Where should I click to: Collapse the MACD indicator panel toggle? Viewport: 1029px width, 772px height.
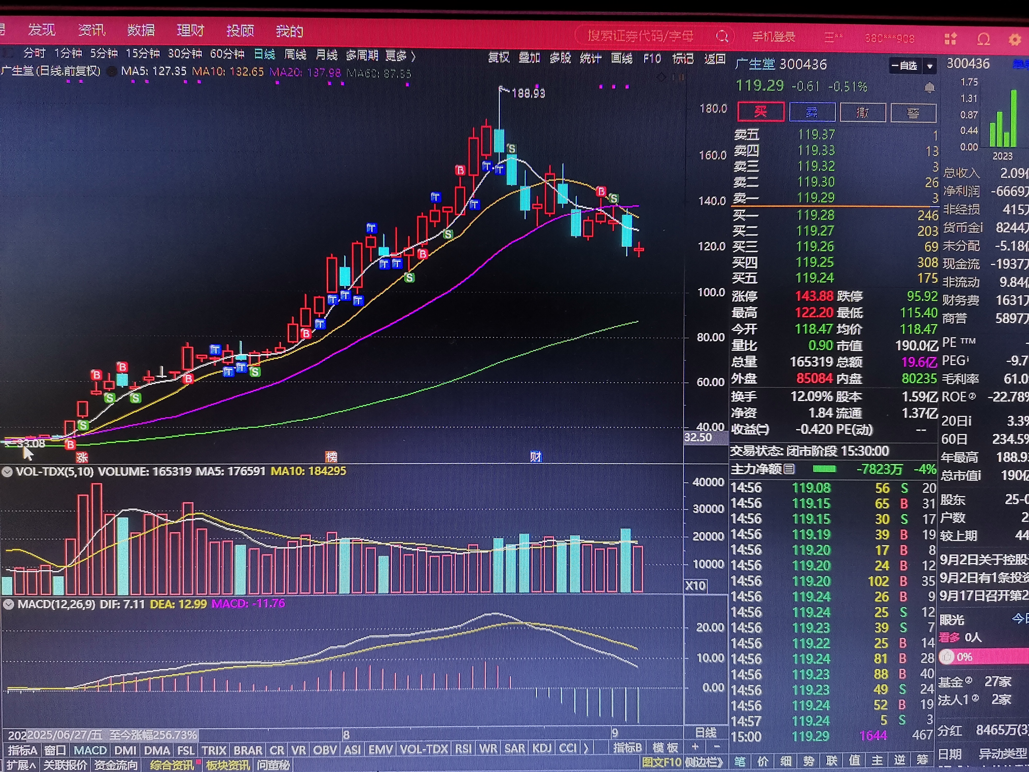[x=8, y=604]
